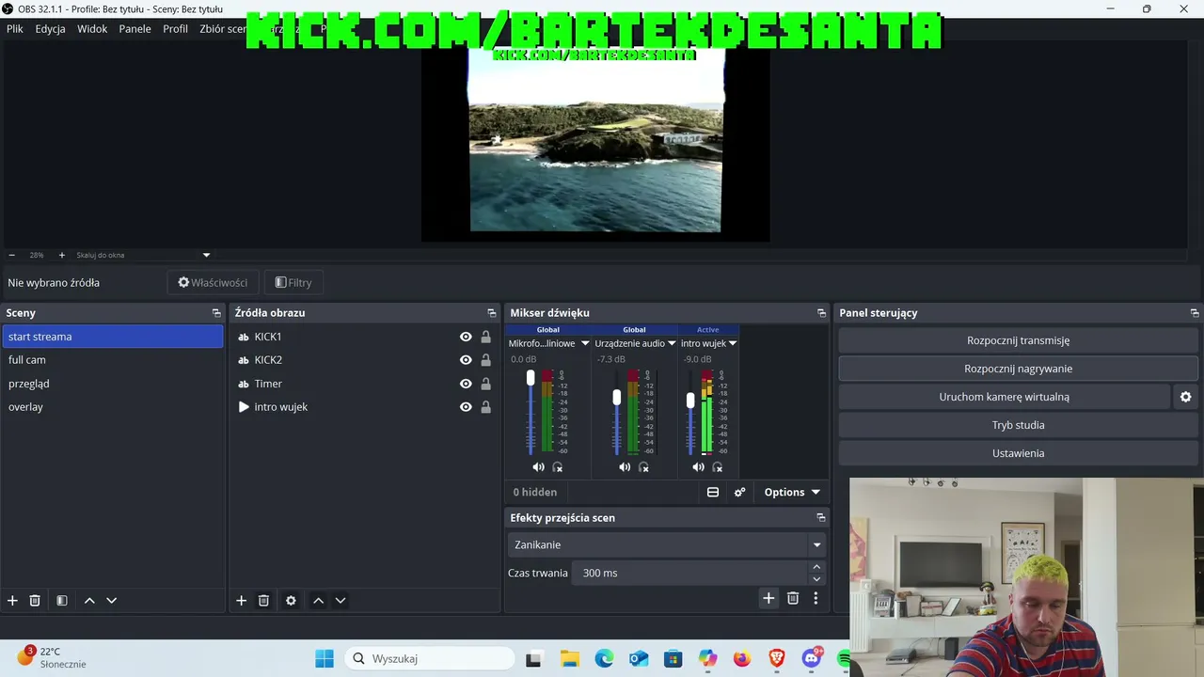Open the Profil menu
This screenshot has height=677, width=1204.
[175, 29]
